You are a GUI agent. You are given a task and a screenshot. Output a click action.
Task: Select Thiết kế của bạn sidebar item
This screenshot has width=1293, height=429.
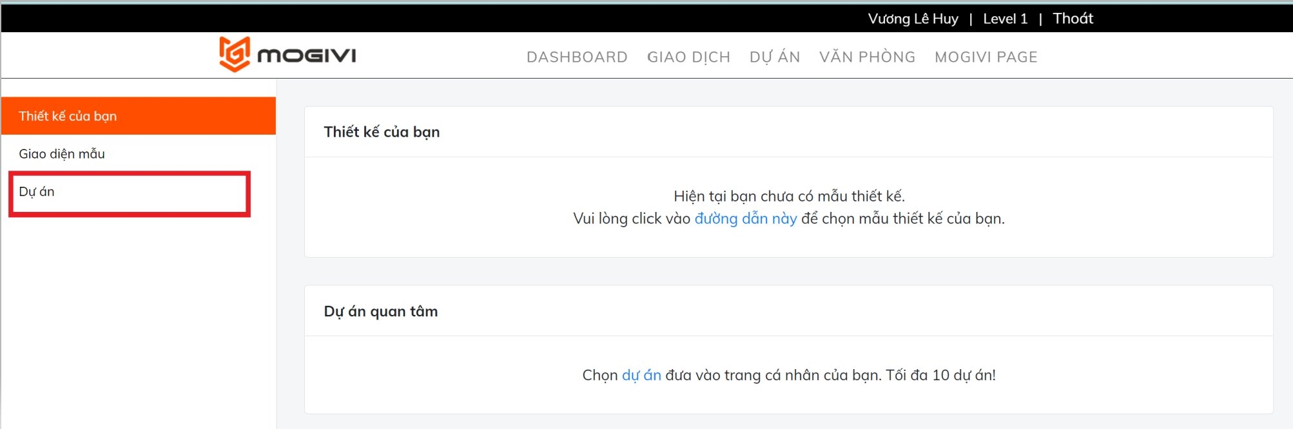68,116
